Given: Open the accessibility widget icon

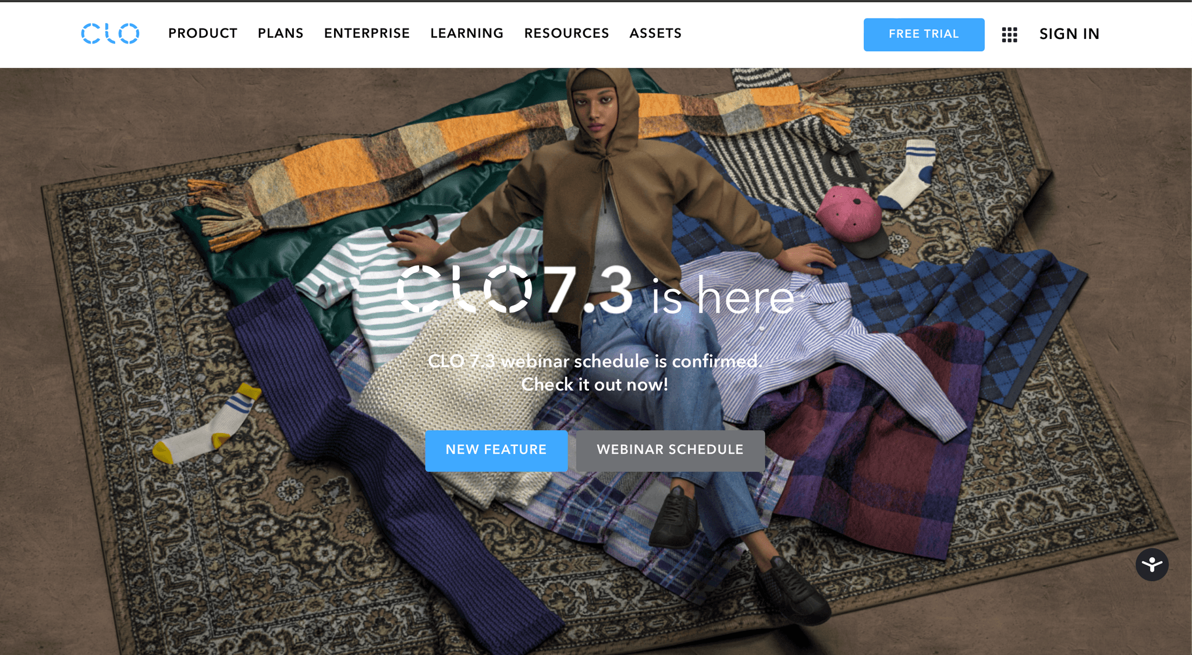Looking at the screenshot, I should coord(1152,565).
